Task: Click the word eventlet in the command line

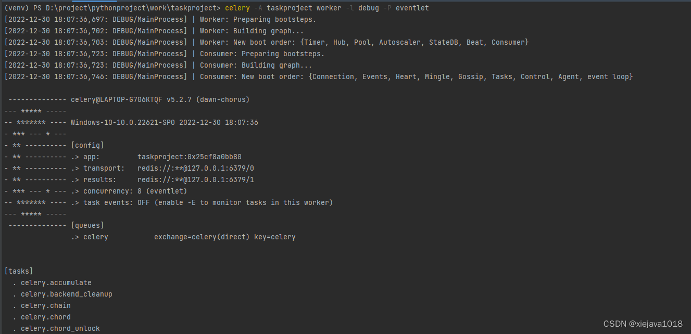Action: [x=412, y=8]
